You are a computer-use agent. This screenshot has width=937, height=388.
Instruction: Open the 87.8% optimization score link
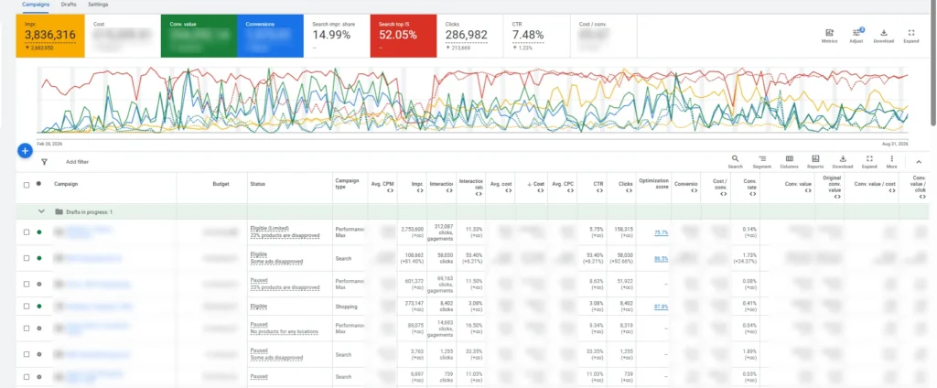pyautogui.click(x=661, y=306)
